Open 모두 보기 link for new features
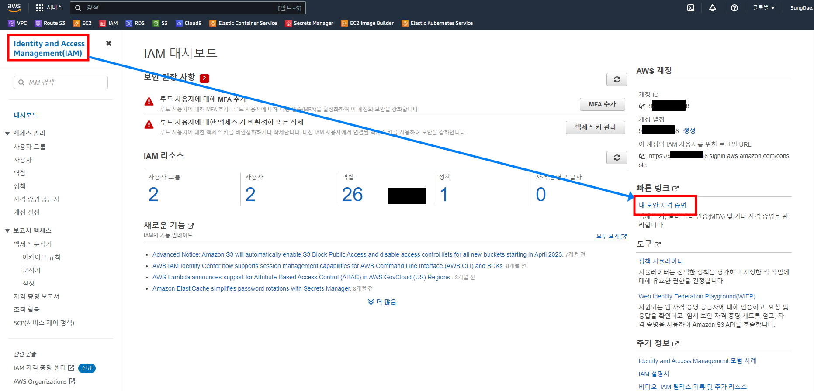 tap(612, 236)
